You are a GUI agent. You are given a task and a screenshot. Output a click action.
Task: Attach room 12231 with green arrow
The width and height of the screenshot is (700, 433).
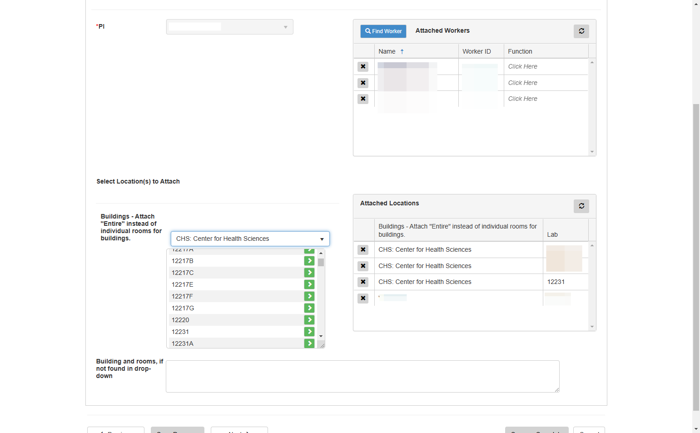[x=309, y=332]
